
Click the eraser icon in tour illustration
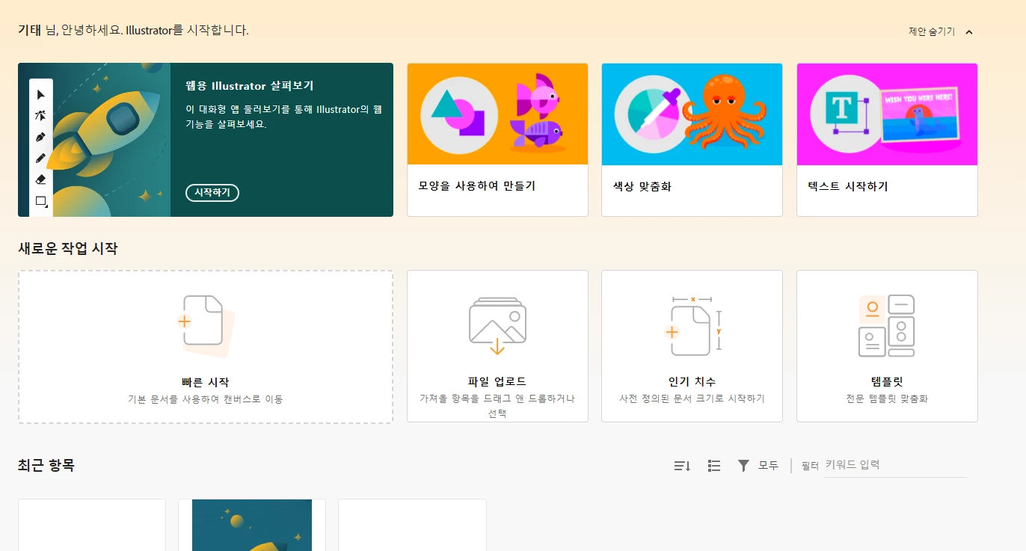pos(40,179)
